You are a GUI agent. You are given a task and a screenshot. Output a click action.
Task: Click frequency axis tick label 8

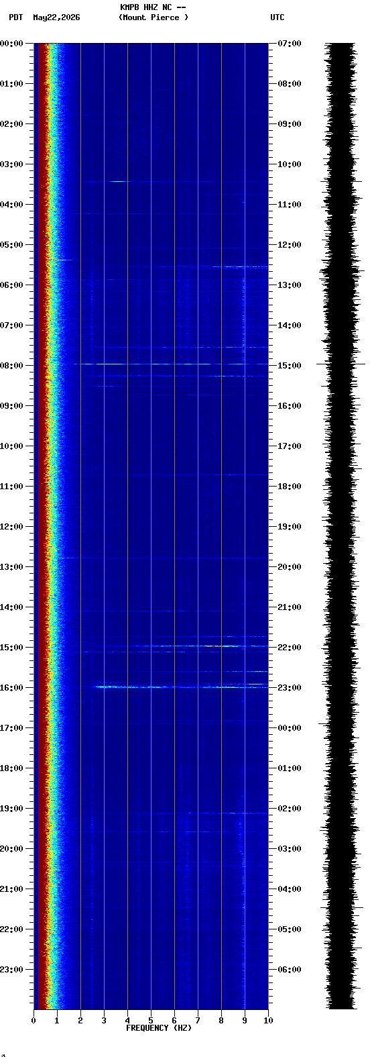coord(221,1021)
